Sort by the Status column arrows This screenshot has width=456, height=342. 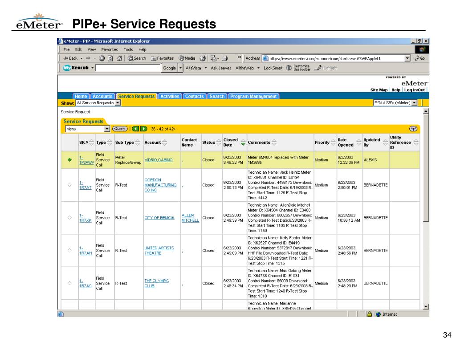coord(219,142)
